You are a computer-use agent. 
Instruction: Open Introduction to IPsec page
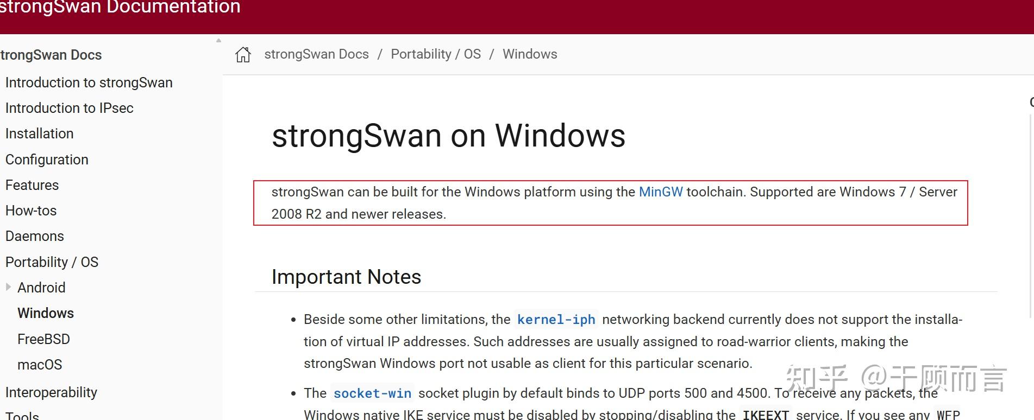click(69, 108)
